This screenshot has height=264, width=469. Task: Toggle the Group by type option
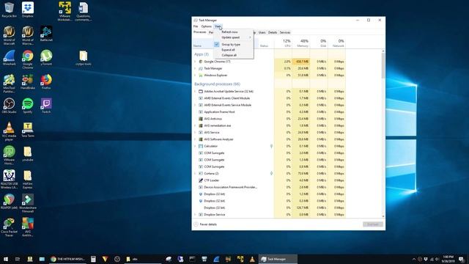coord(234,44)
